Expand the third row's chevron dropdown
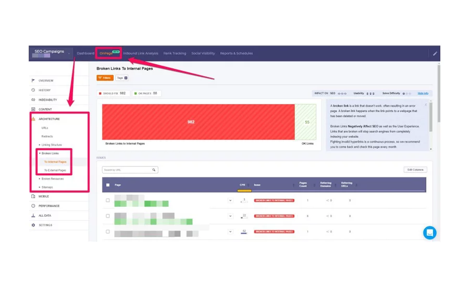The height and width of the screenshot is (287, 469). 230,232
